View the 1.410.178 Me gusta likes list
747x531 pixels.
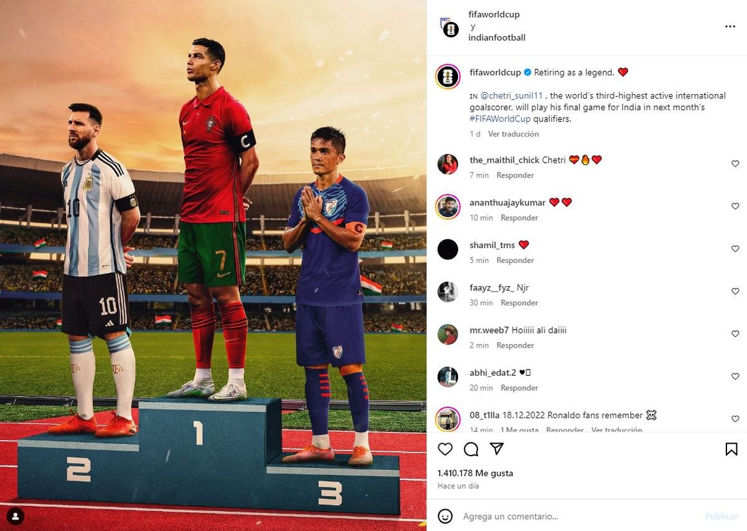point(476,473)
